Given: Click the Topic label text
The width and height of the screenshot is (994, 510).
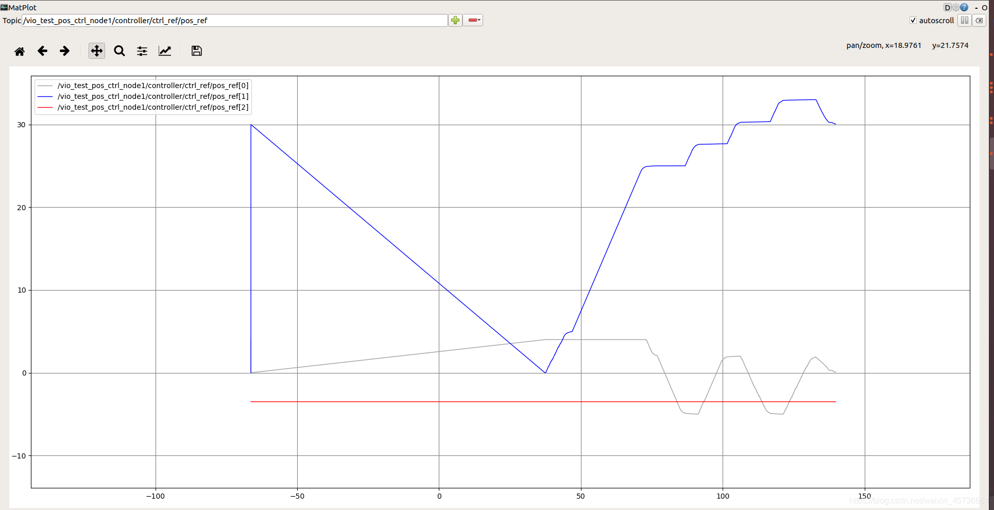Looking at the screenshot, I should tap(12, 21).
